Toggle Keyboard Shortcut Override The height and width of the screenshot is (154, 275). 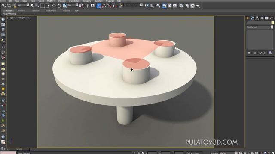click(93, 6)
